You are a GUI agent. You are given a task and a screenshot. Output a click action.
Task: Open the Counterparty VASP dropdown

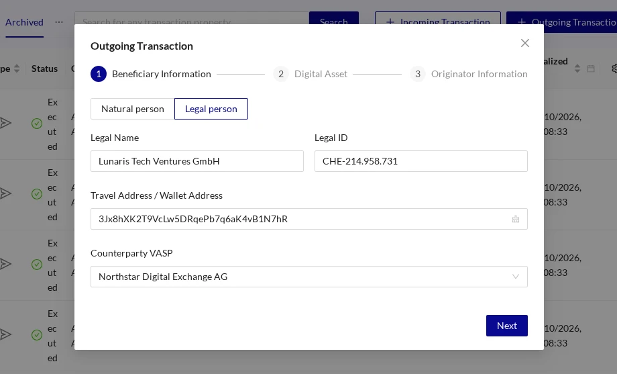pos(309,277)
